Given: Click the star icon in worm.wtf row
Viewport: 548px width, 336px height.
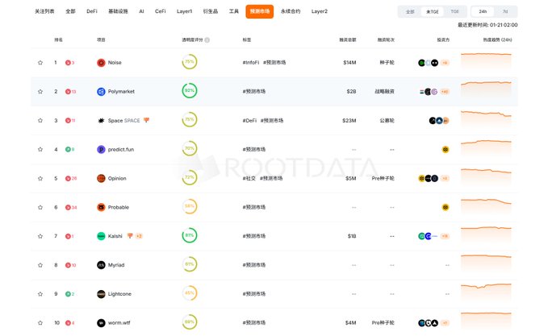Looking at the screenshot, I should coord(40,323).
